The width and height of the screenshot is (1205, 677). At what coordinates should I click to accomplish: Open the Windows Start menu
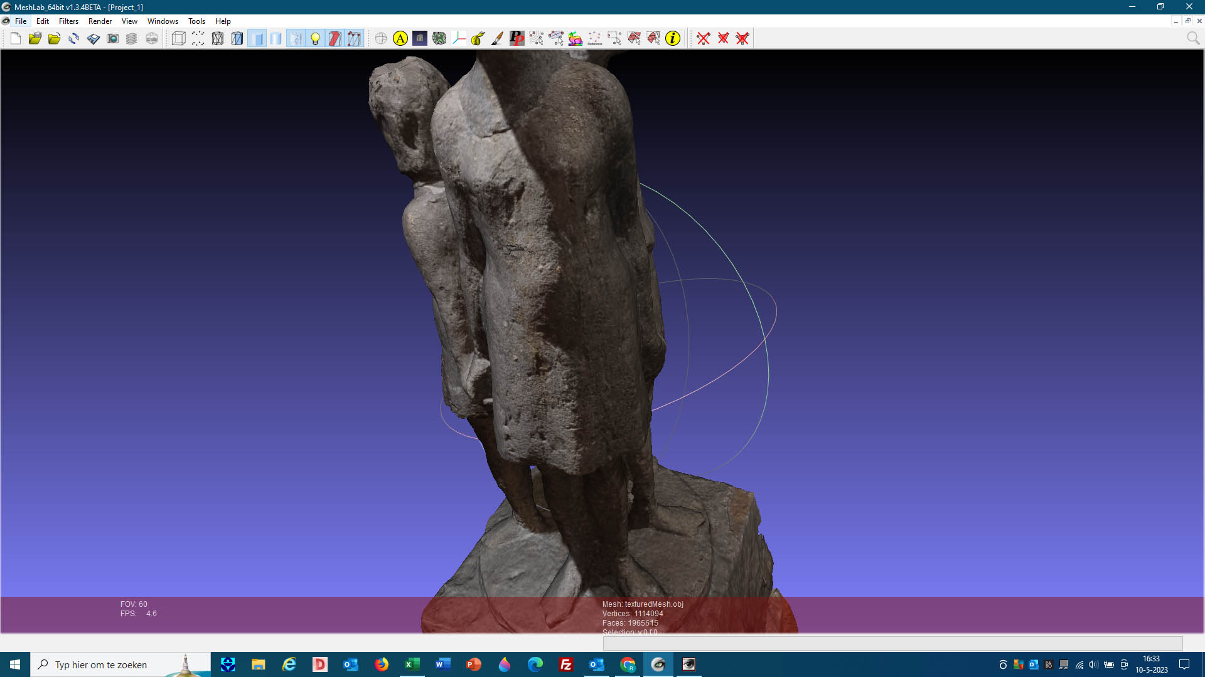click(x=15, y=664)
